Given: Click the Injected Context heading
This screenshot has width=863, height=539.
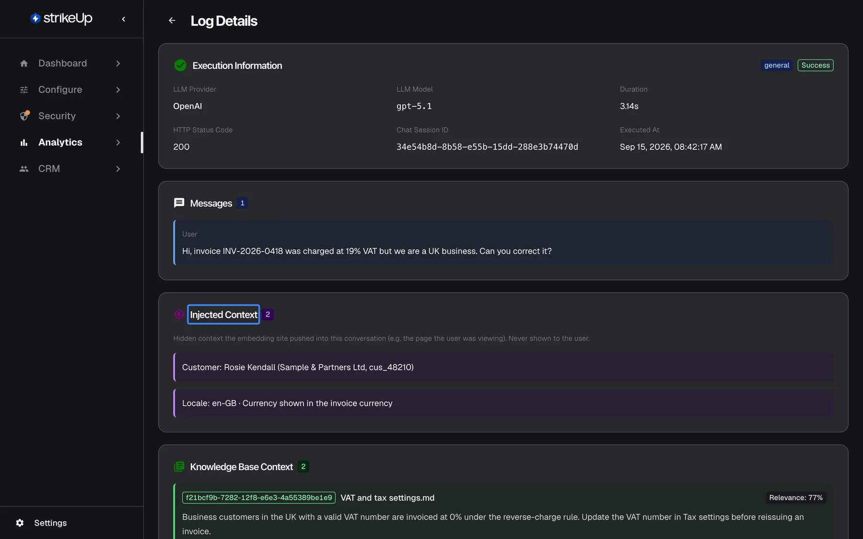Looking at the screenshot, I should [x=223, y=314].
